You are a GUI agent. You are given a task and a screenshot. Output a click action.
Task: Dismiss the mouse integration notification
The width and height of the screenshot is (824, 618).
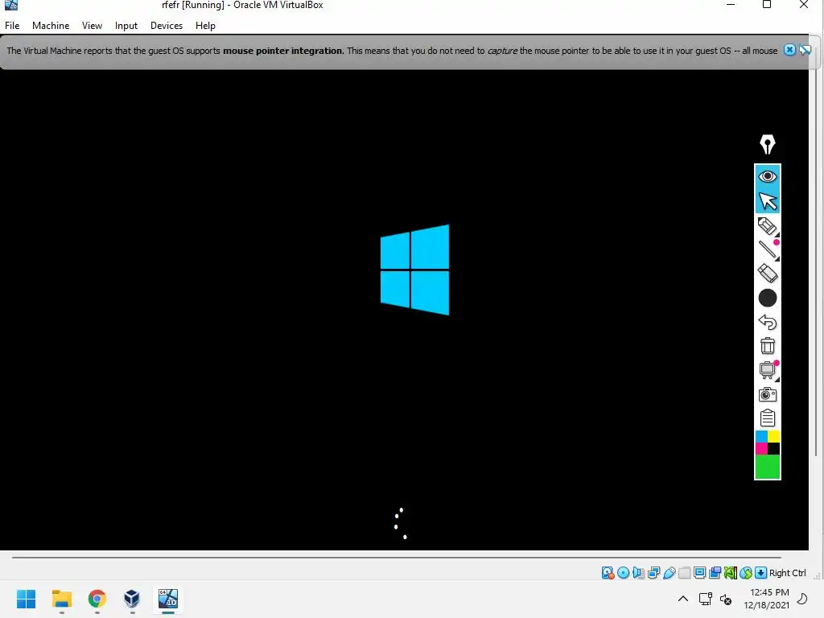pyautogui.click(x=789, y=50)
